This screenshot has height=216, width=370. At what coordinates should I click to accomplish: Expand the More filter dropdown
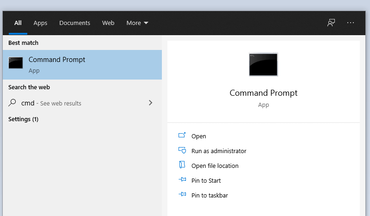pos(137,23)
